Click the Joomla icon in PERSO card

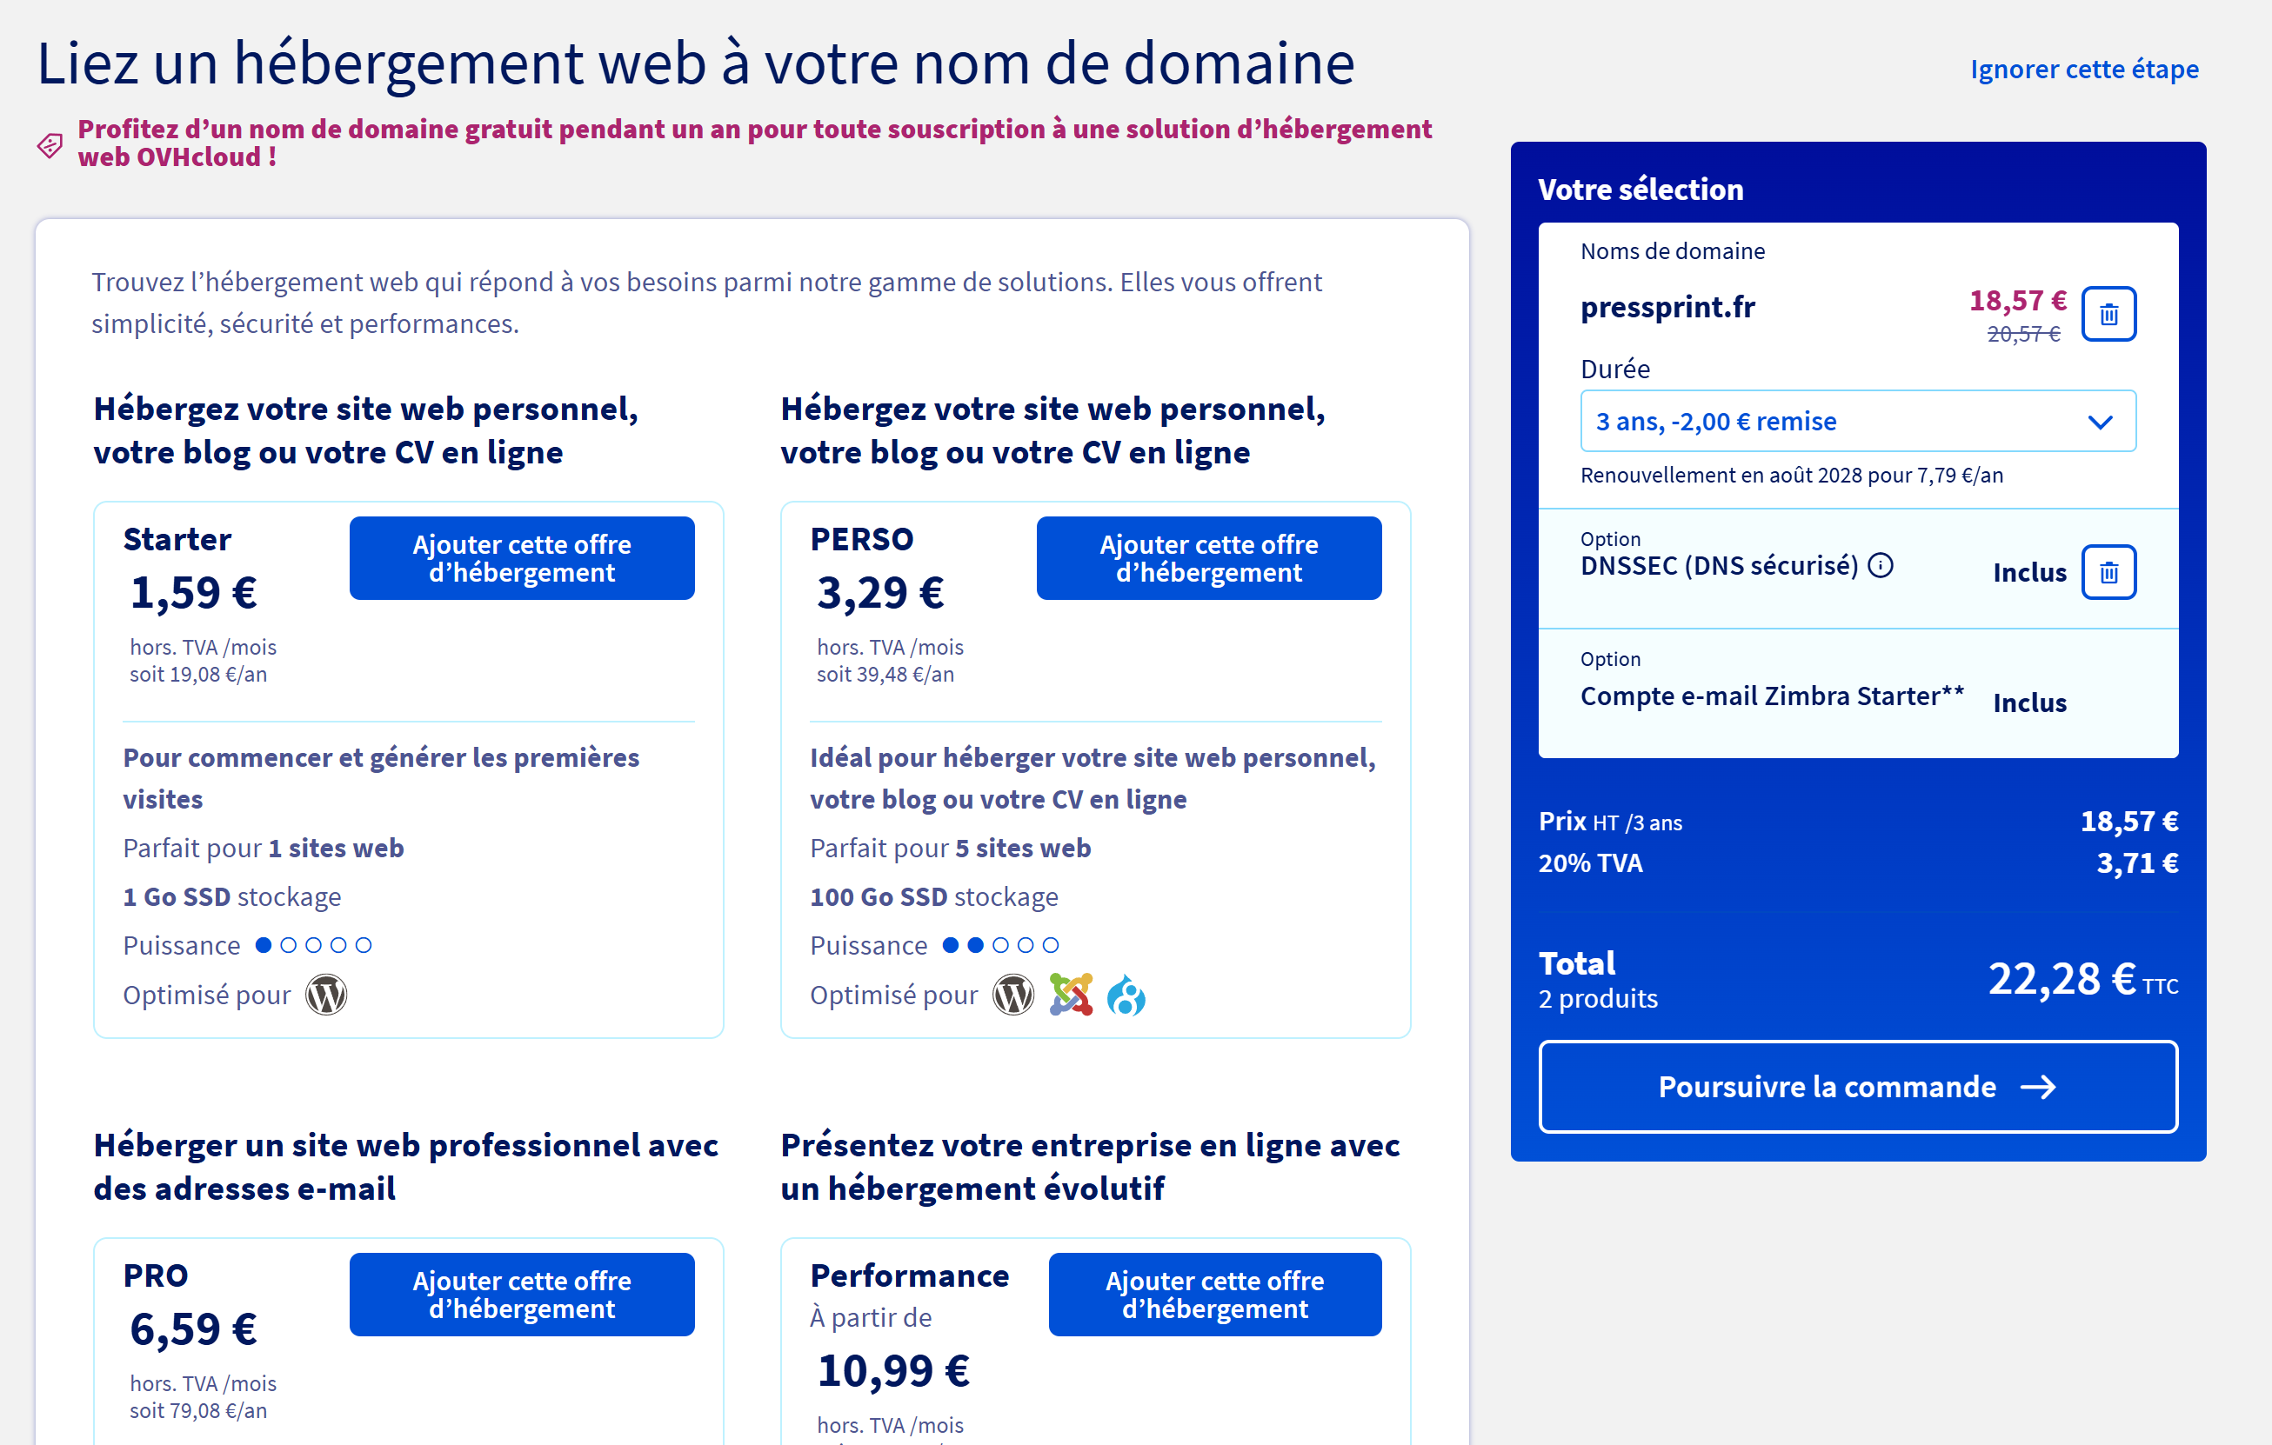[1071, 994]
